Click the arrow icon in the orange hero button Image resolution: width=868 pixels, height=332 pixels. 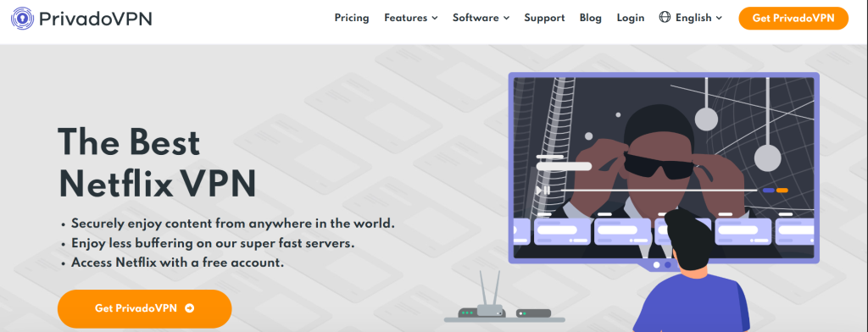tap(190, 308)
